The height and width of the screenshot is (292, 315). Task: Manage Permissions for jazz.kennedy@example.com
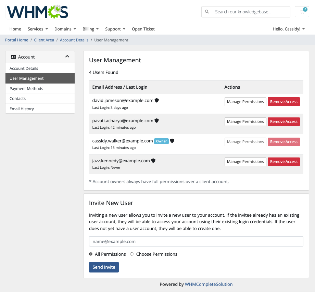(245, 162)
